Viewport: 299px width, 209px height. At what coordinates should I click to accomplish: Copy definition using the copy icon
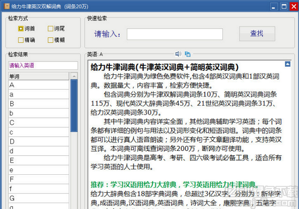[x=188, y=54]
